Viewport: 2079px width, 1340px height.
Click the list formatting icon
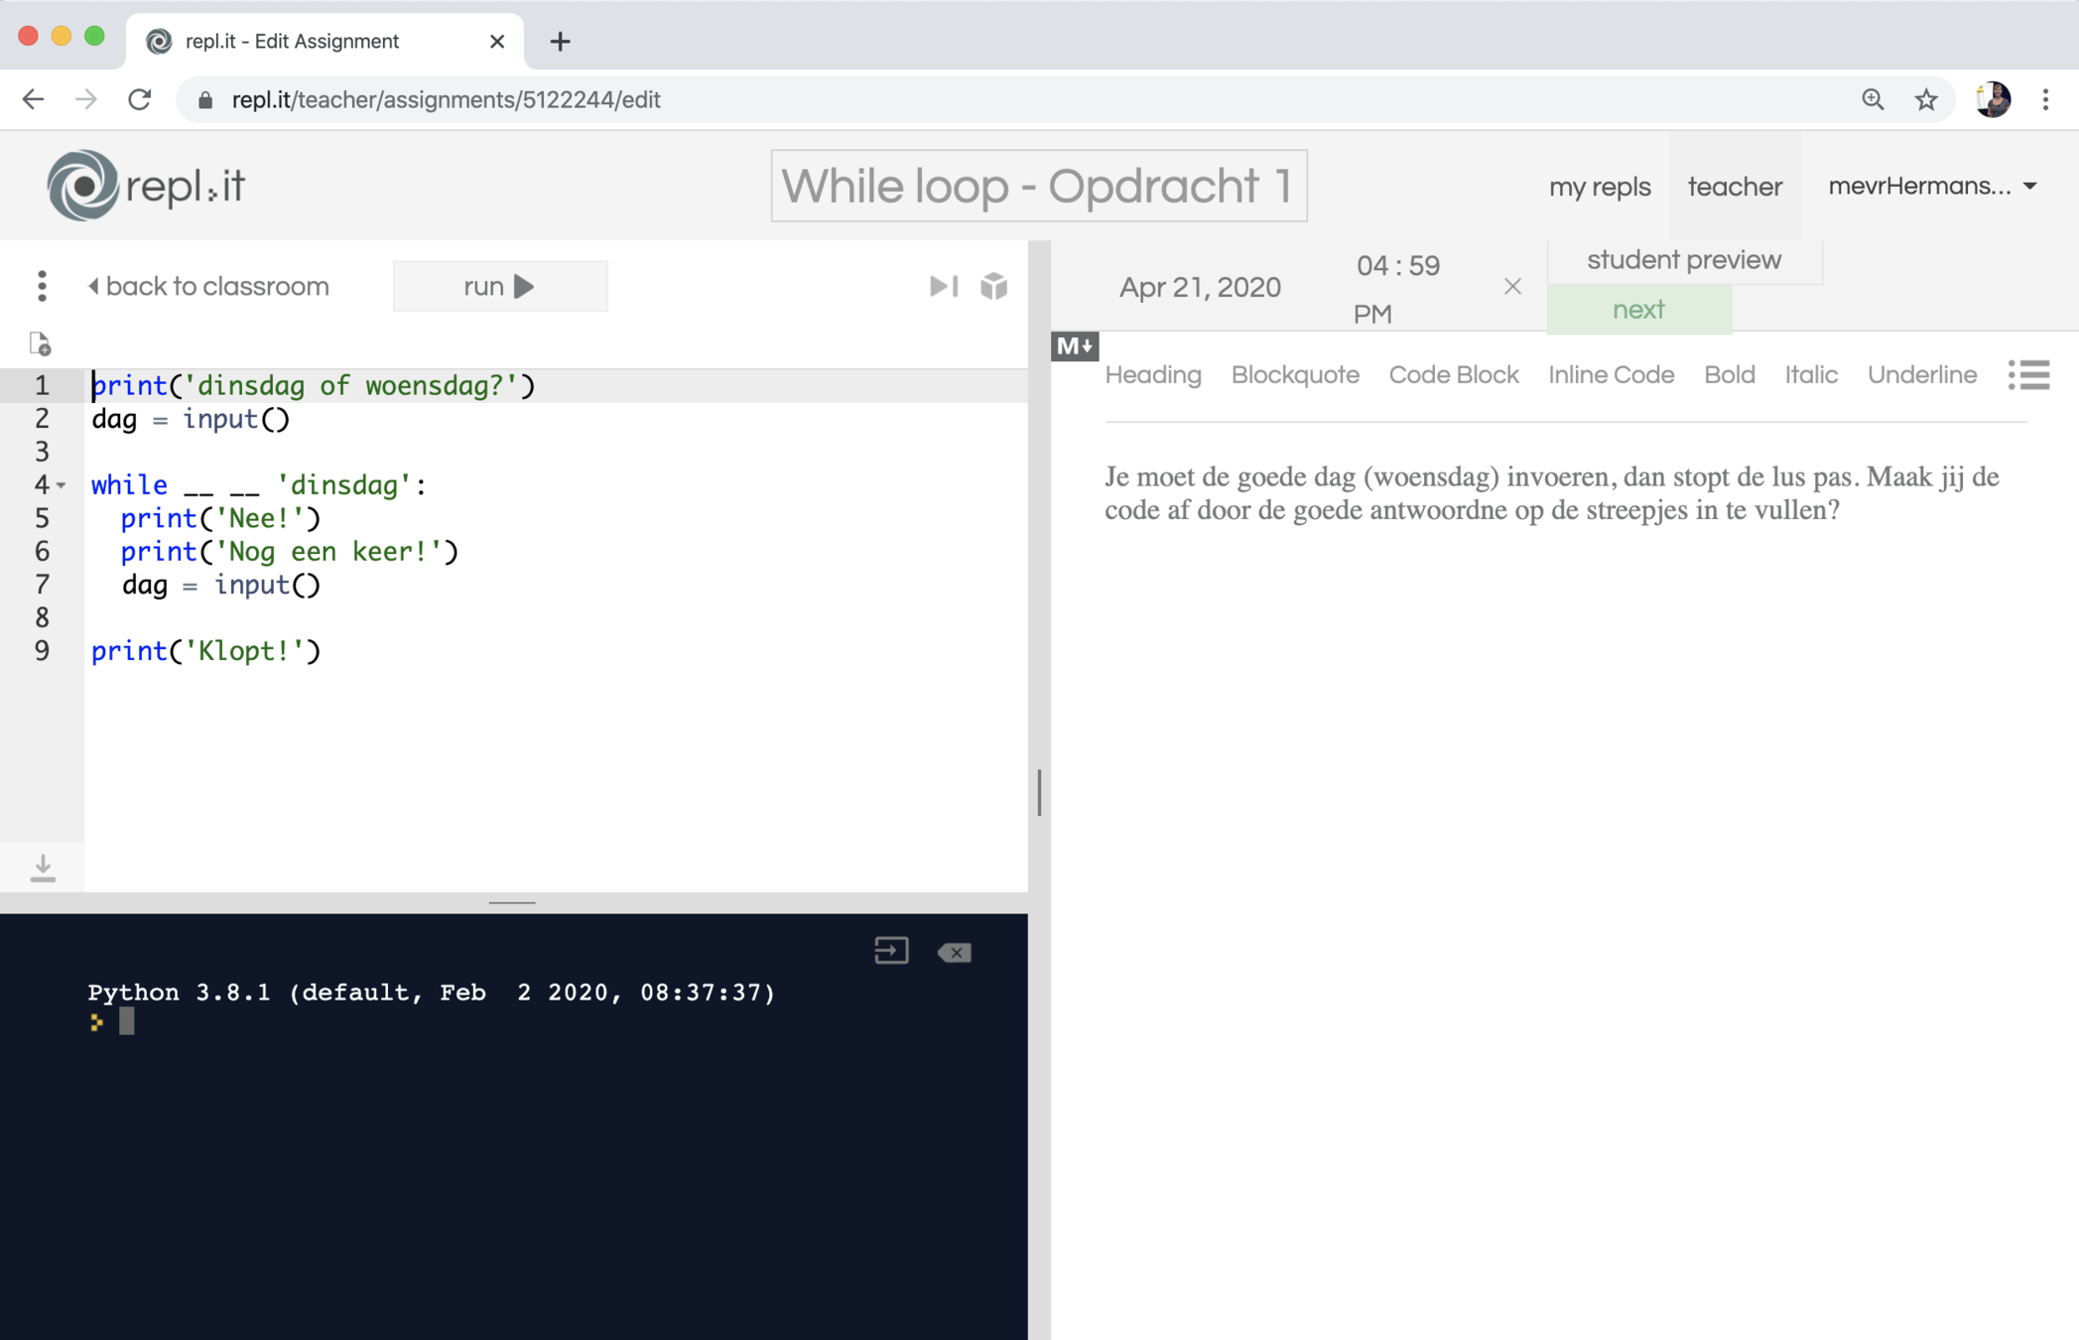[x=2028, y=375]
